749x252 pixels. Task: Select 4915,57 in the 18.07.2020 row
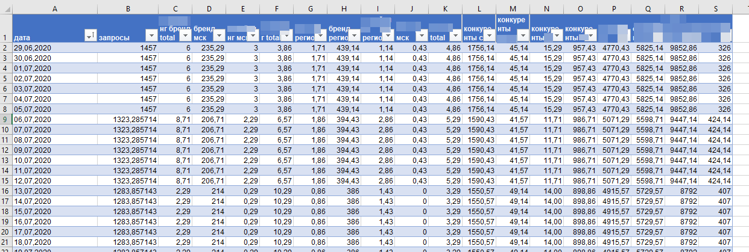[614, 242]
